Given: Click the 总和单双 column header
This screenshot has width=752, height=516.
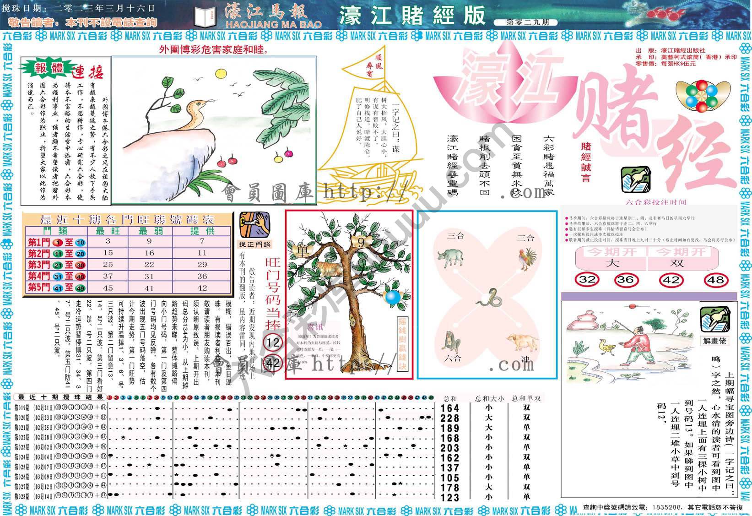Looking at the screenshot, I should point(526,398).
